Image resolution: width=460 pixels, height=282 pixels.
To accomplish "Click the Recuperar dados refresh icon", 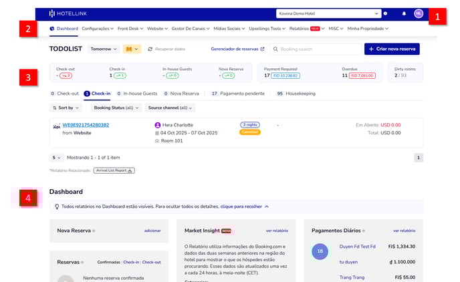I will coord(150,49).
